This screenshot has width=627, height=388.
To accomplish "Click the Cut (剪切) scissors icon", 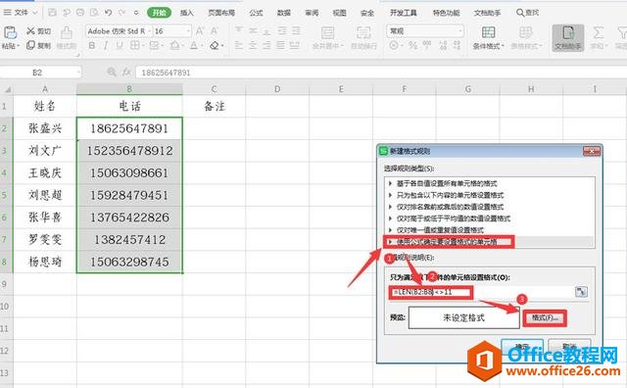I will 30,30.
